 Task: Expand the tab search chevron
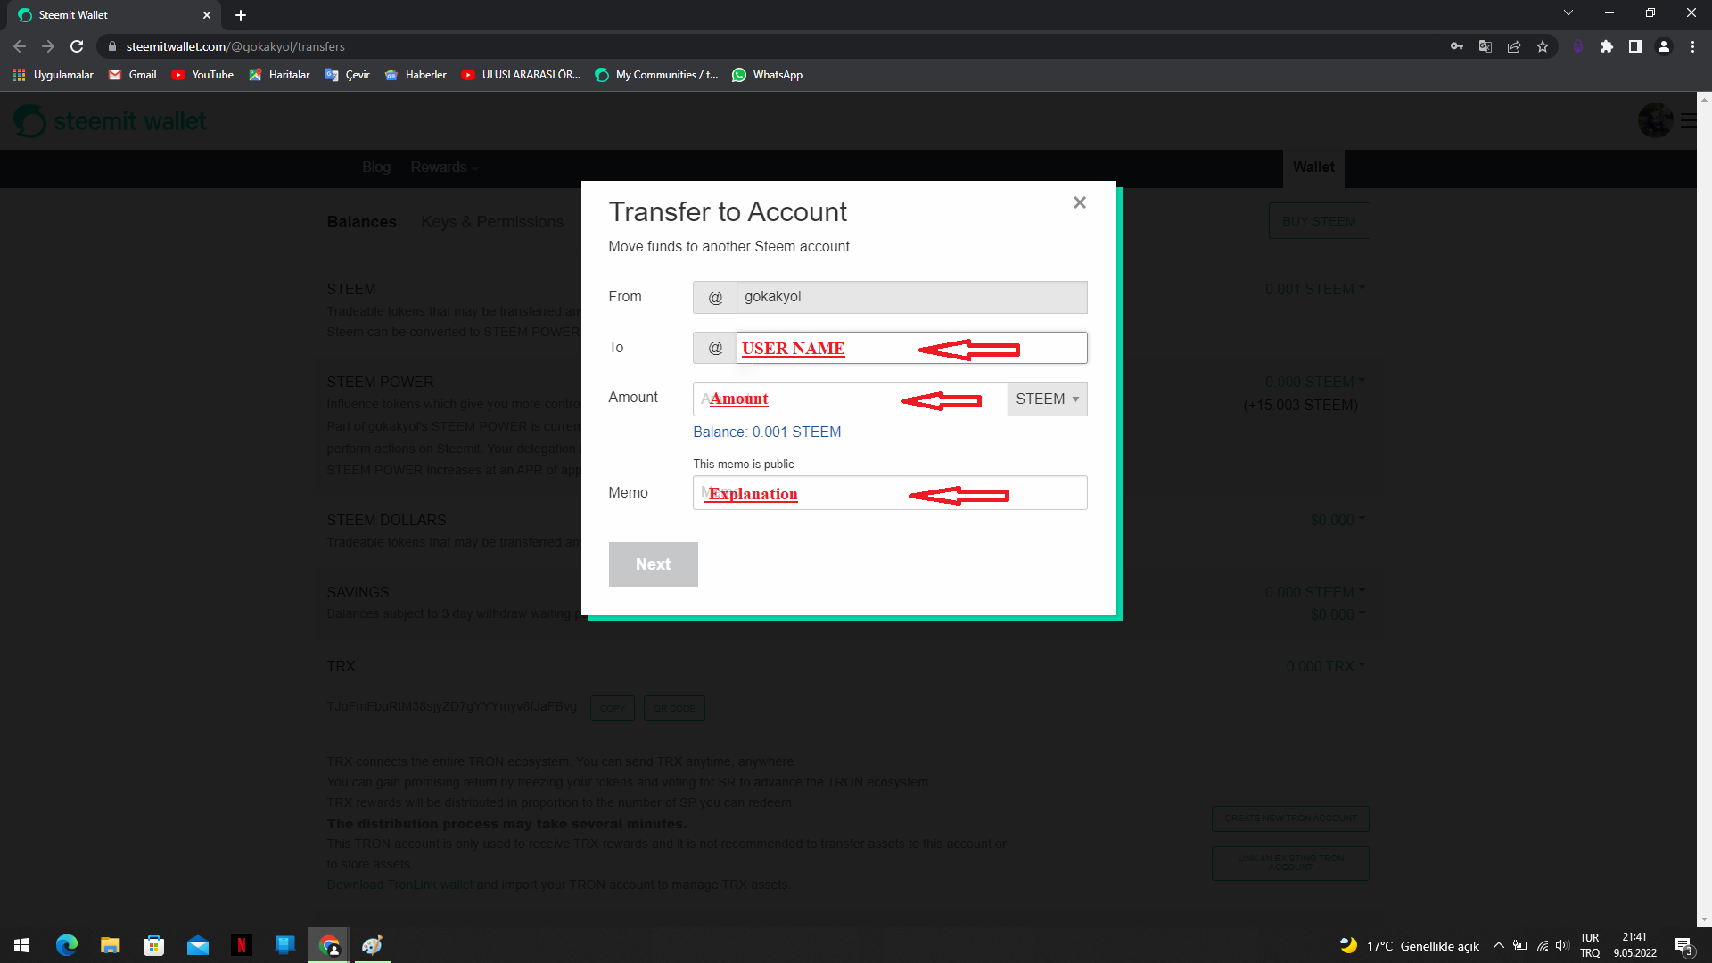1568,13
